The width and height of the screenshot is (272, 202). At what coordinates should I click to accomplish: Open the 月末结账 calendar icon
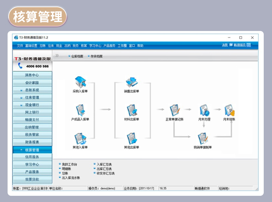(229, 110)
